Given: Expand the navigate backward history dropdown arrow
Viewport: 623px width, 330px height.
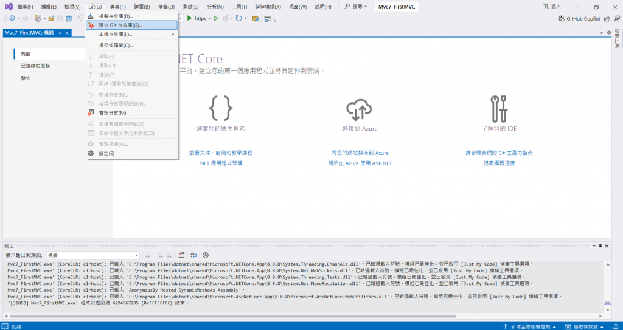Looking at the screenshot, I should coord(19,18).
